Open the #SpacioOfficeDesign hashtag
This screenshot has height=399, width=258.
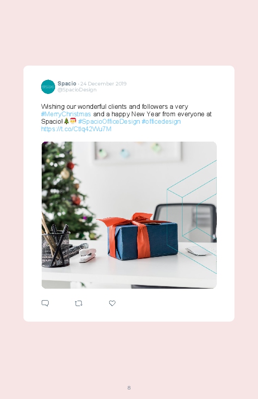109,121
